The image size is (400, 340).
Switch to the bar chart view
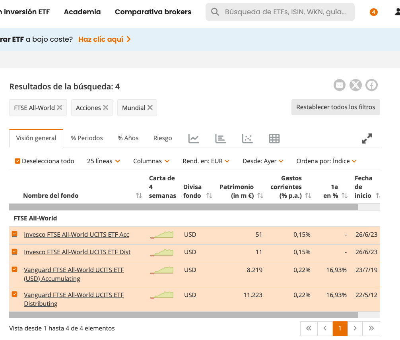(220, 138)
